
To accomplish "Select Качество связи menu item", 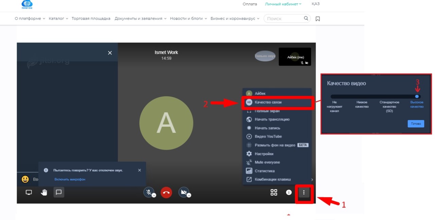I will [x=268, y=102].
